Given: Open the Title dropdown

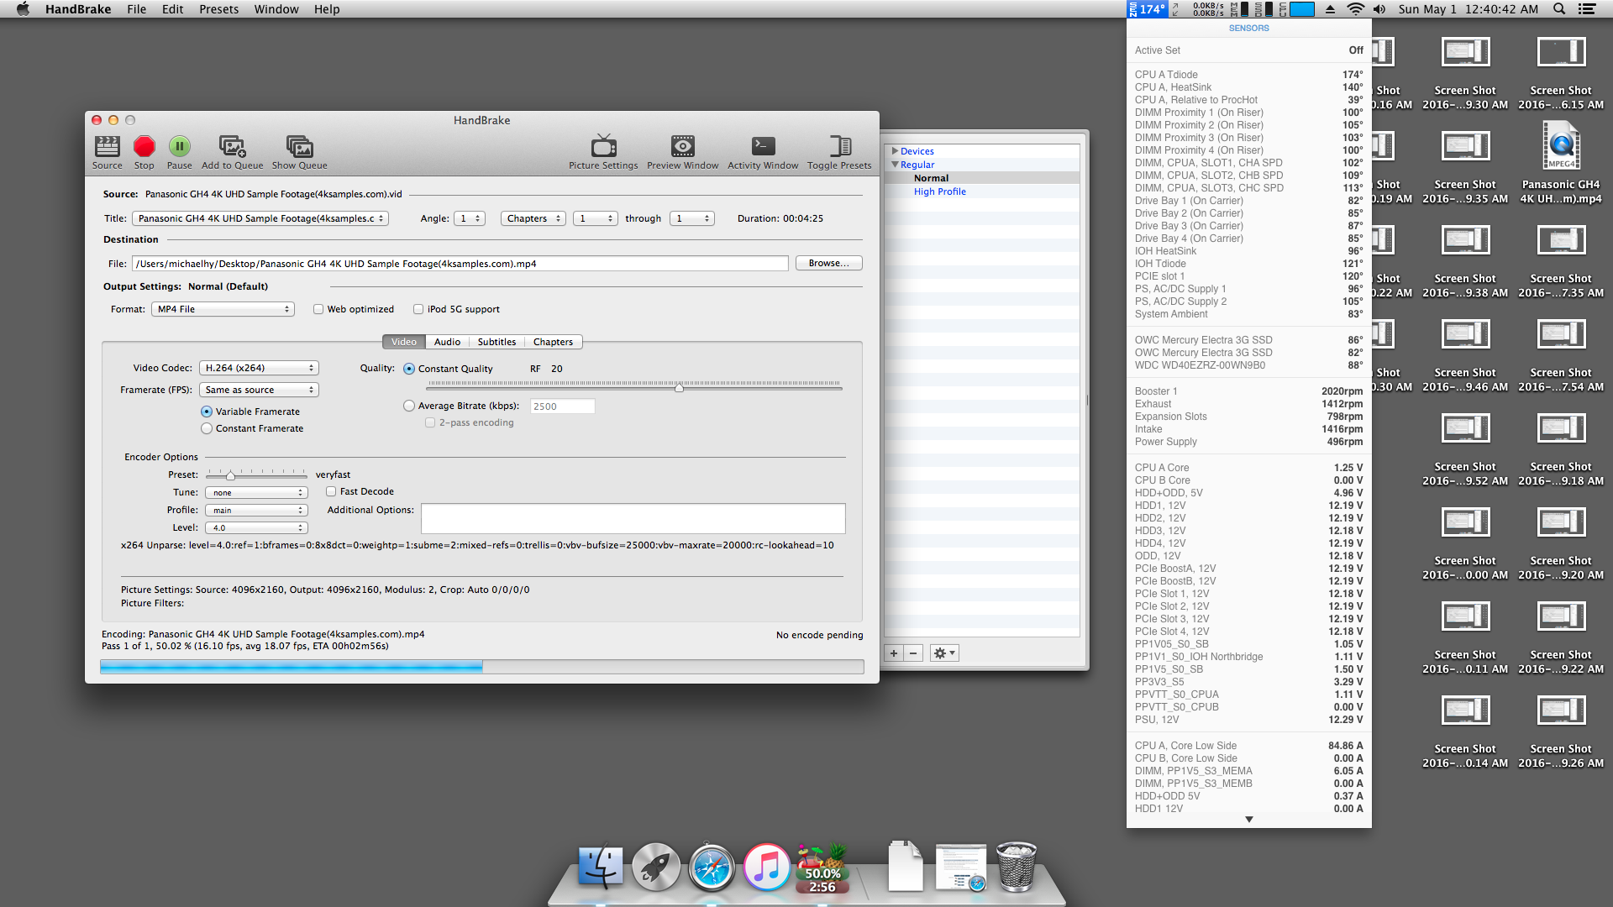Looking at the screenshot, I should tap(260, 218).
